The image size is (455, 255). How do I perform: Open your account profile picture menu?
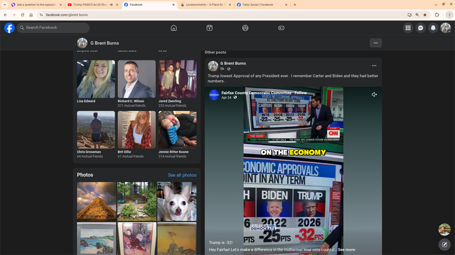[x=445, y=28]
